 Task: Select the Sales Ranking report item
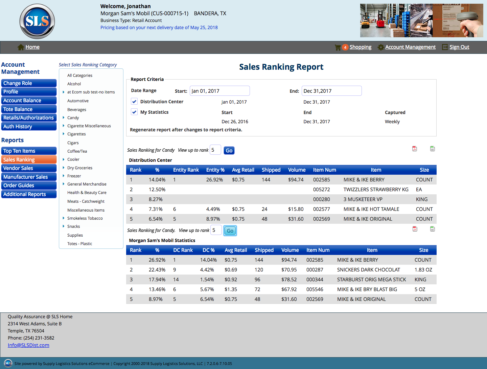point(29,160)
